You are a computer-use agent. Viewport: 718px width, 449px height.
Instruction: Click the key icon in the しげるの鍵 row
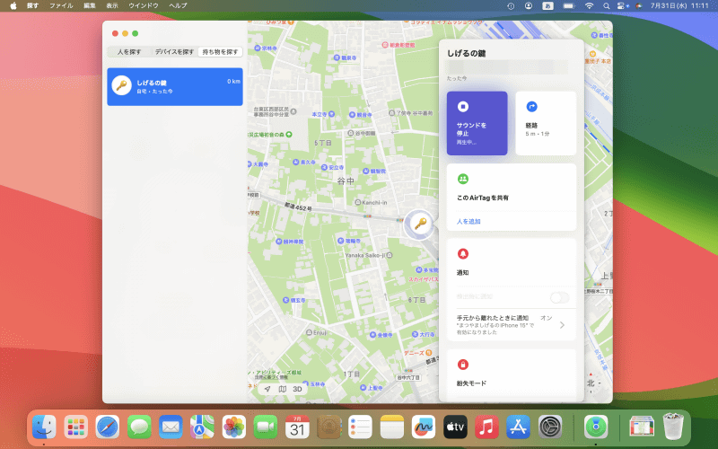click(121, 85)
